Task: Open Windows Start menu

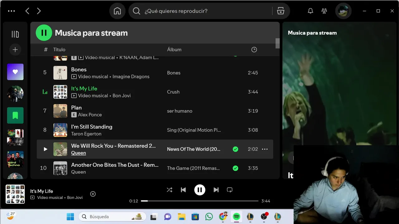Action: click(70, 217)
